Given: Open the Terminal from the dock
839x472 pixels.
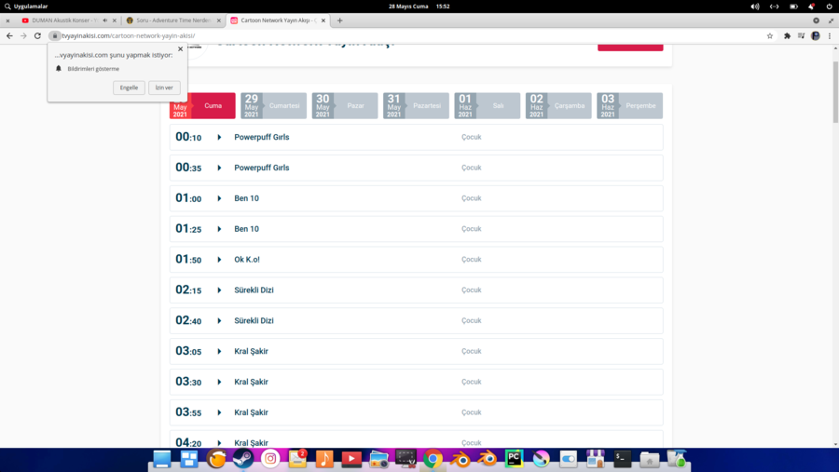Looking at the screenshot, I should [623, 459].
